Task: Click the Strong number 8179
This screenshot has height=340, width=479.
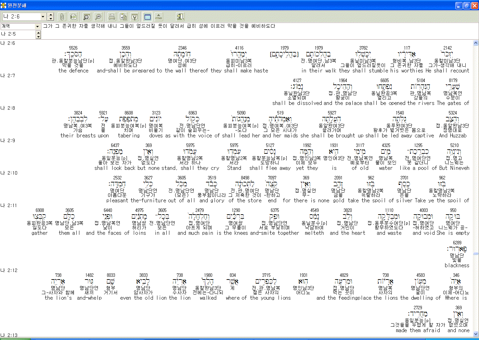Action: (453, 81)
